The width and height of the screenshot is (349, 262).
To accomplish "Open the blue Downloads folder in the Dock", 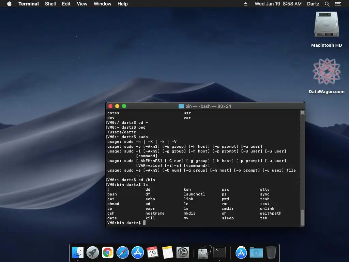I will (256, 252).
